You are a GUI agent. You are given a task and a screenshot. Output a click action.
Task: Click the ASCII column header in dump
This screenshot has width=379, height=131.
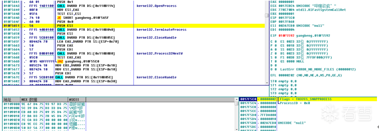tap(77, 100)
